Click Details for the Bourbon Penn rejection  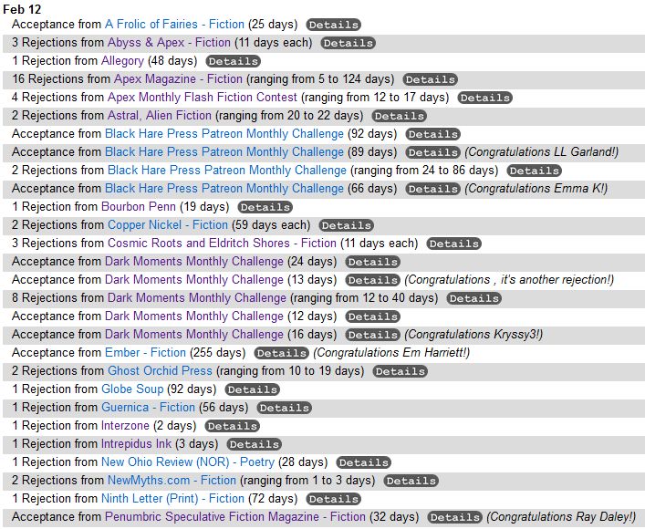[265, 207]
